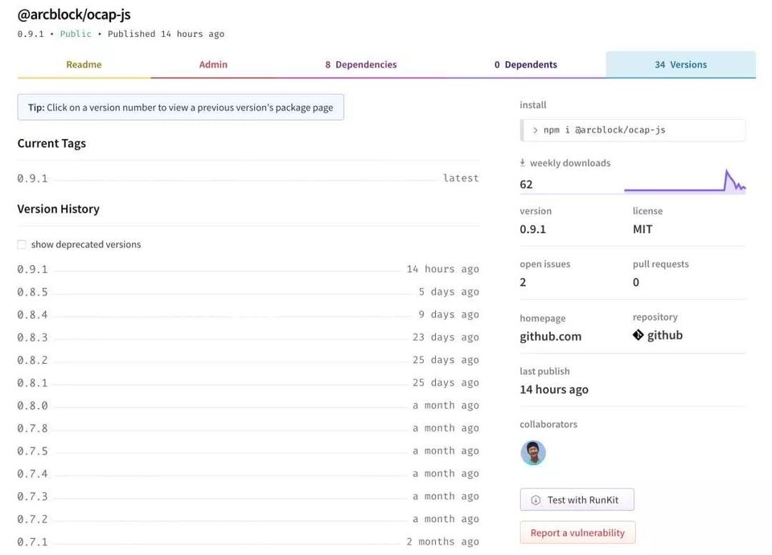The height and width of the screenshot is (555, 772).
Task: View the 8 Dependencies tab
Action: click(x=361, y=65)
